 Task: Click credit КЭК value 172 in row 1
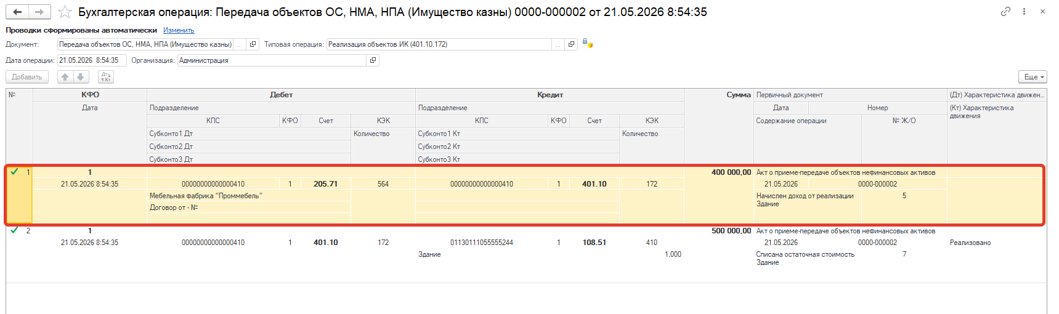652,184
